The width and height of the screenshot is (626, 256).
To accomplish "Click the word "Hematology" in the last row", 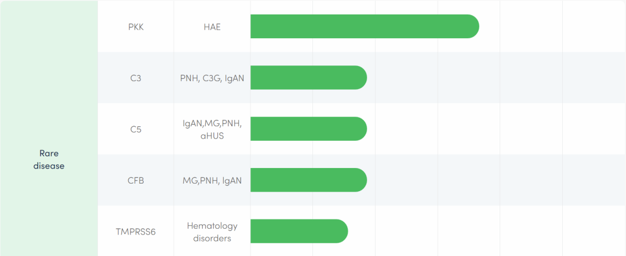I will [212, 225].
